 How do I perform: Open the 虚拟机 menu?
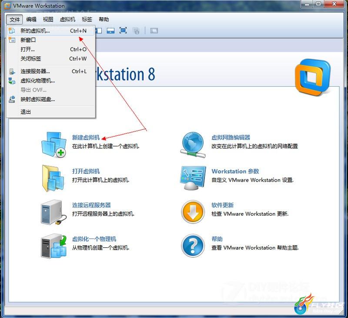click(67, 19)
